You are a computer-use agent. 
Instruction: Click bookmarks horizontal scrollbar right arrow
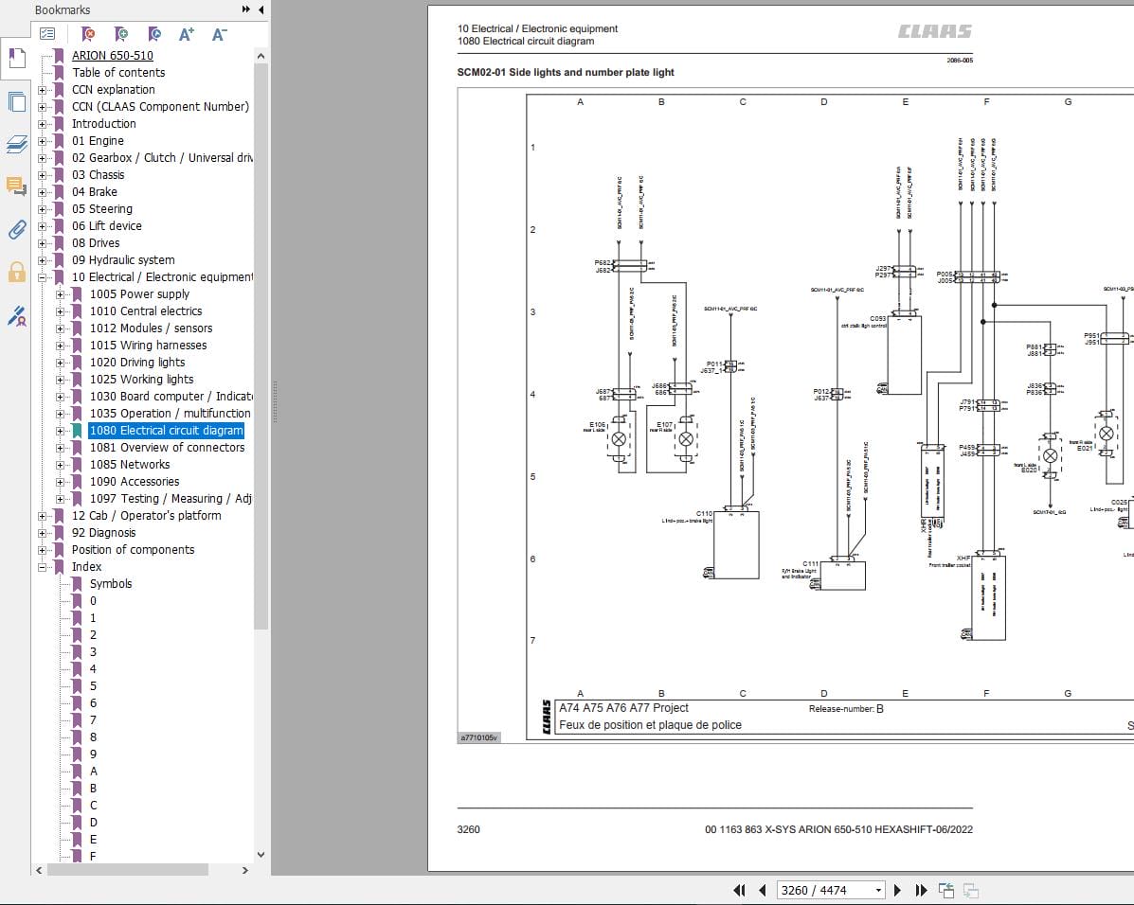245,870
